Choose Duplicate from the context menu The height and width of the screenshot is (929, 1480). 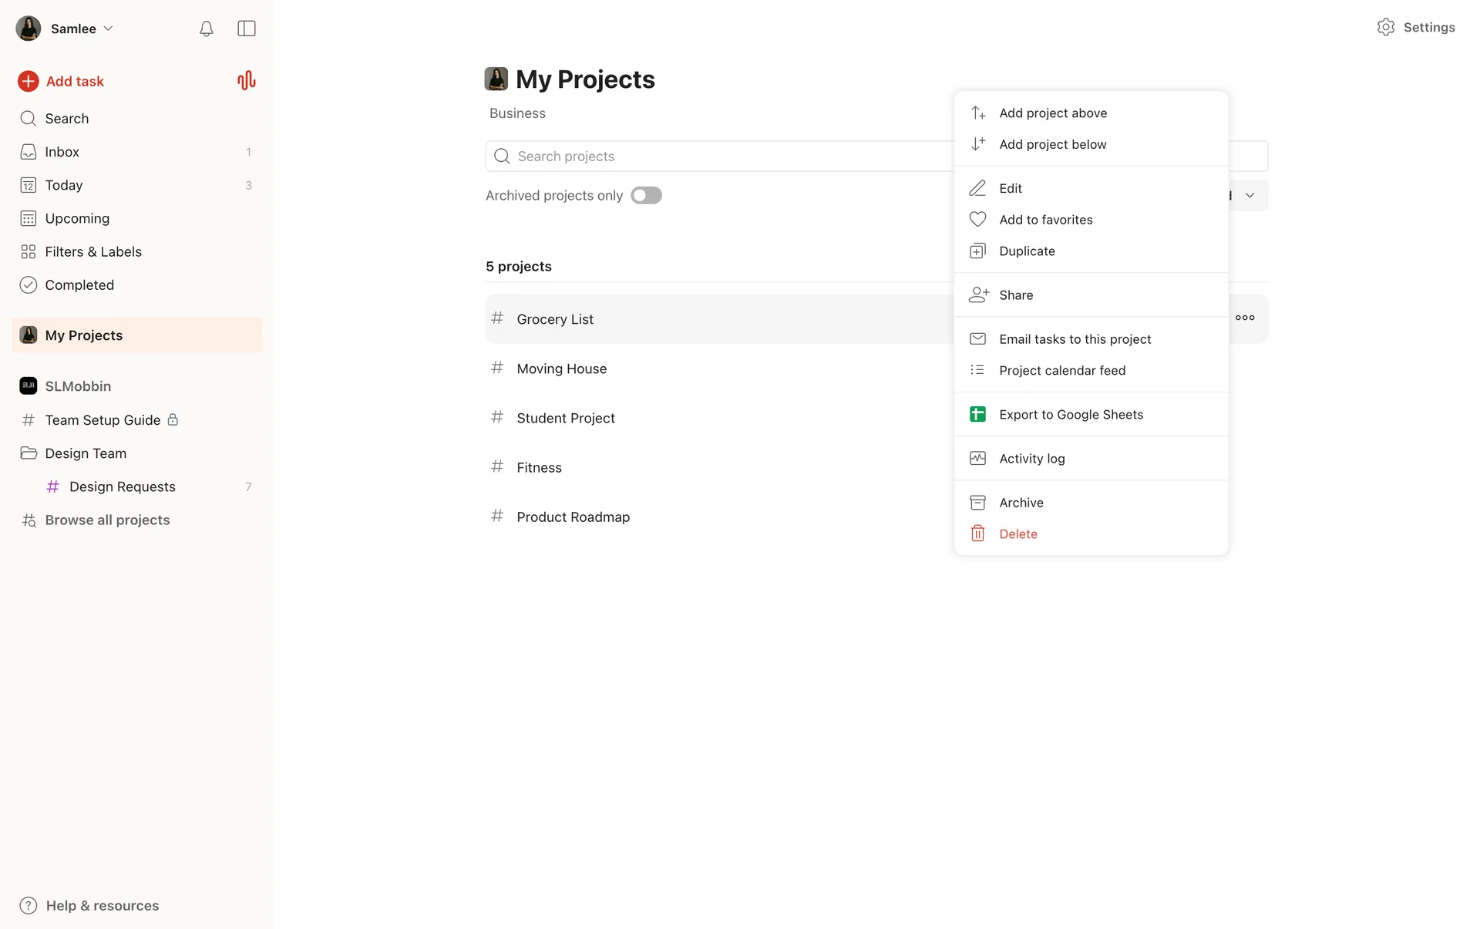(1027, 251)
